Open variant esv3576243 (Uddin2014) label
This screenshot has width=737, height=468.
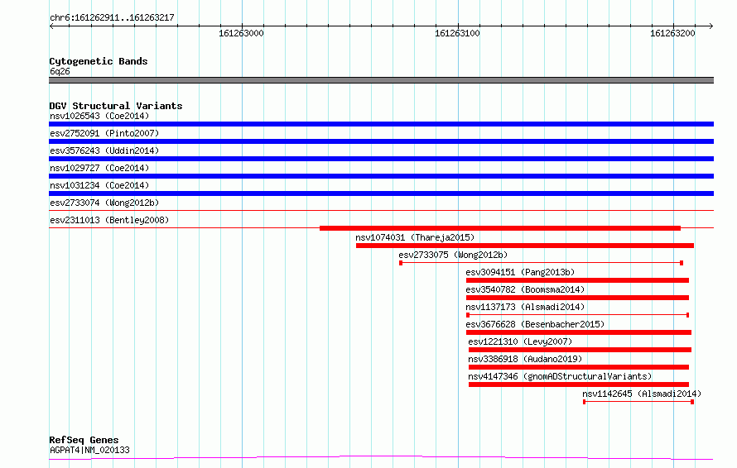click(x=104, y=150)
